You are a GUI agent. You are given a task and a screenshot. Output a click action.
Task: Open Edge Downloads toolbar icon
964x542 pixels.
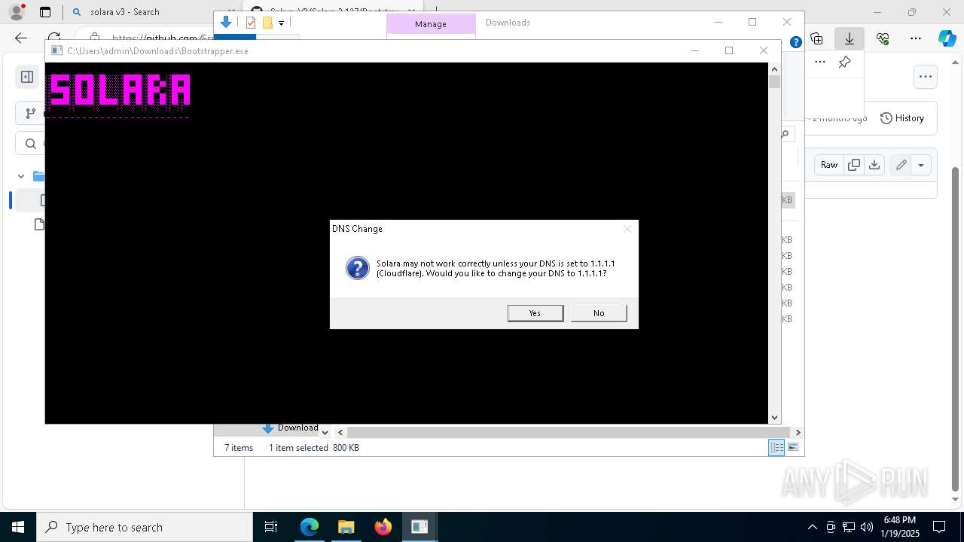[x=850, y=38]
